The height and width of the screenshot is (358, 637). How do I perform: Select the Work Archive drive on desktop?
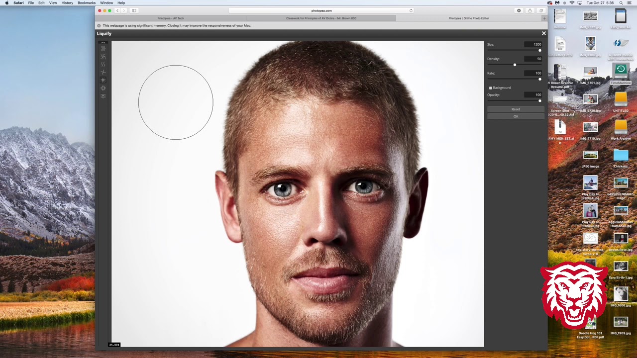pos(621,131)
